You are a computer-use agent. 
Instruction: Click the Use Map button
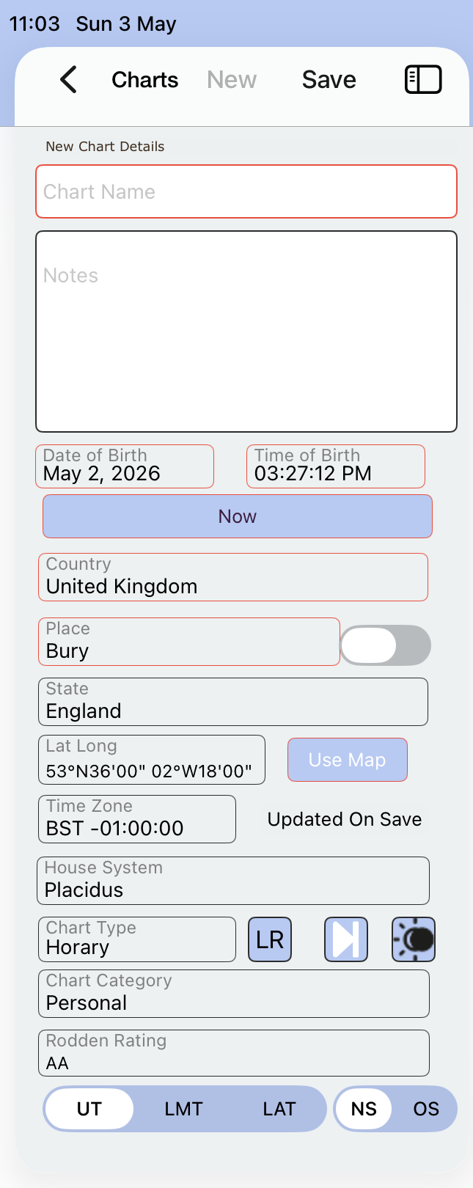click(x=348, y=760)
